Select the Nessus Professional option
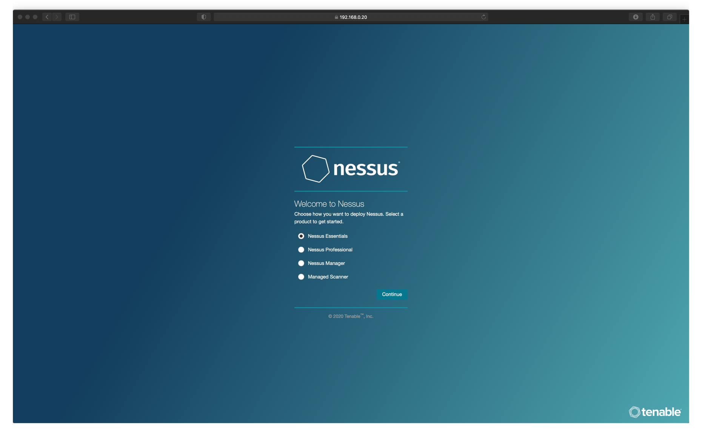 tap(301, 249)
